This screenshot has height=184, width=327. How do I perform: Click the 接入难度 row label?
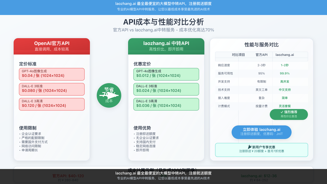[224, 98]
